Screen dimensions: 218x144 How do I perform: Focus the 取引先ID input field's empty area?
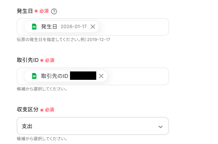138,76
